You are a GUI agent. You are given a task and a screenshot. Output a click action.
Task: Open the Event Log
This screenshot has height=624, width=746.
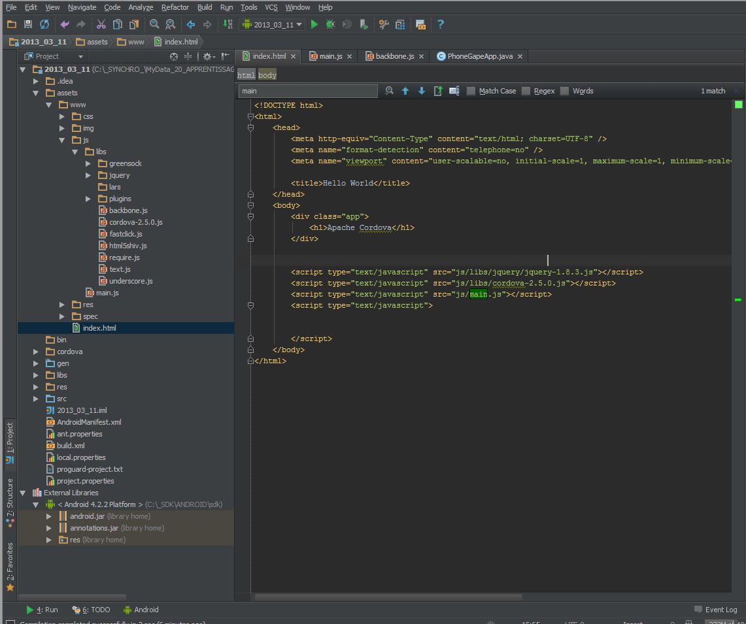point(715,610)
